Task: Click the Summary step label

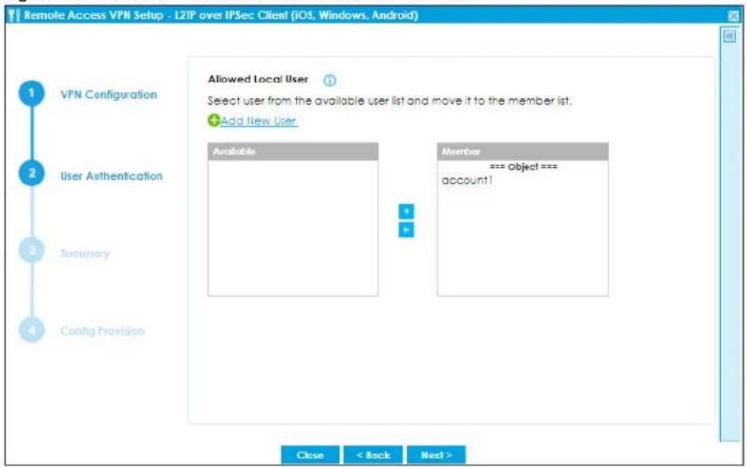Action: pos(85,254)
